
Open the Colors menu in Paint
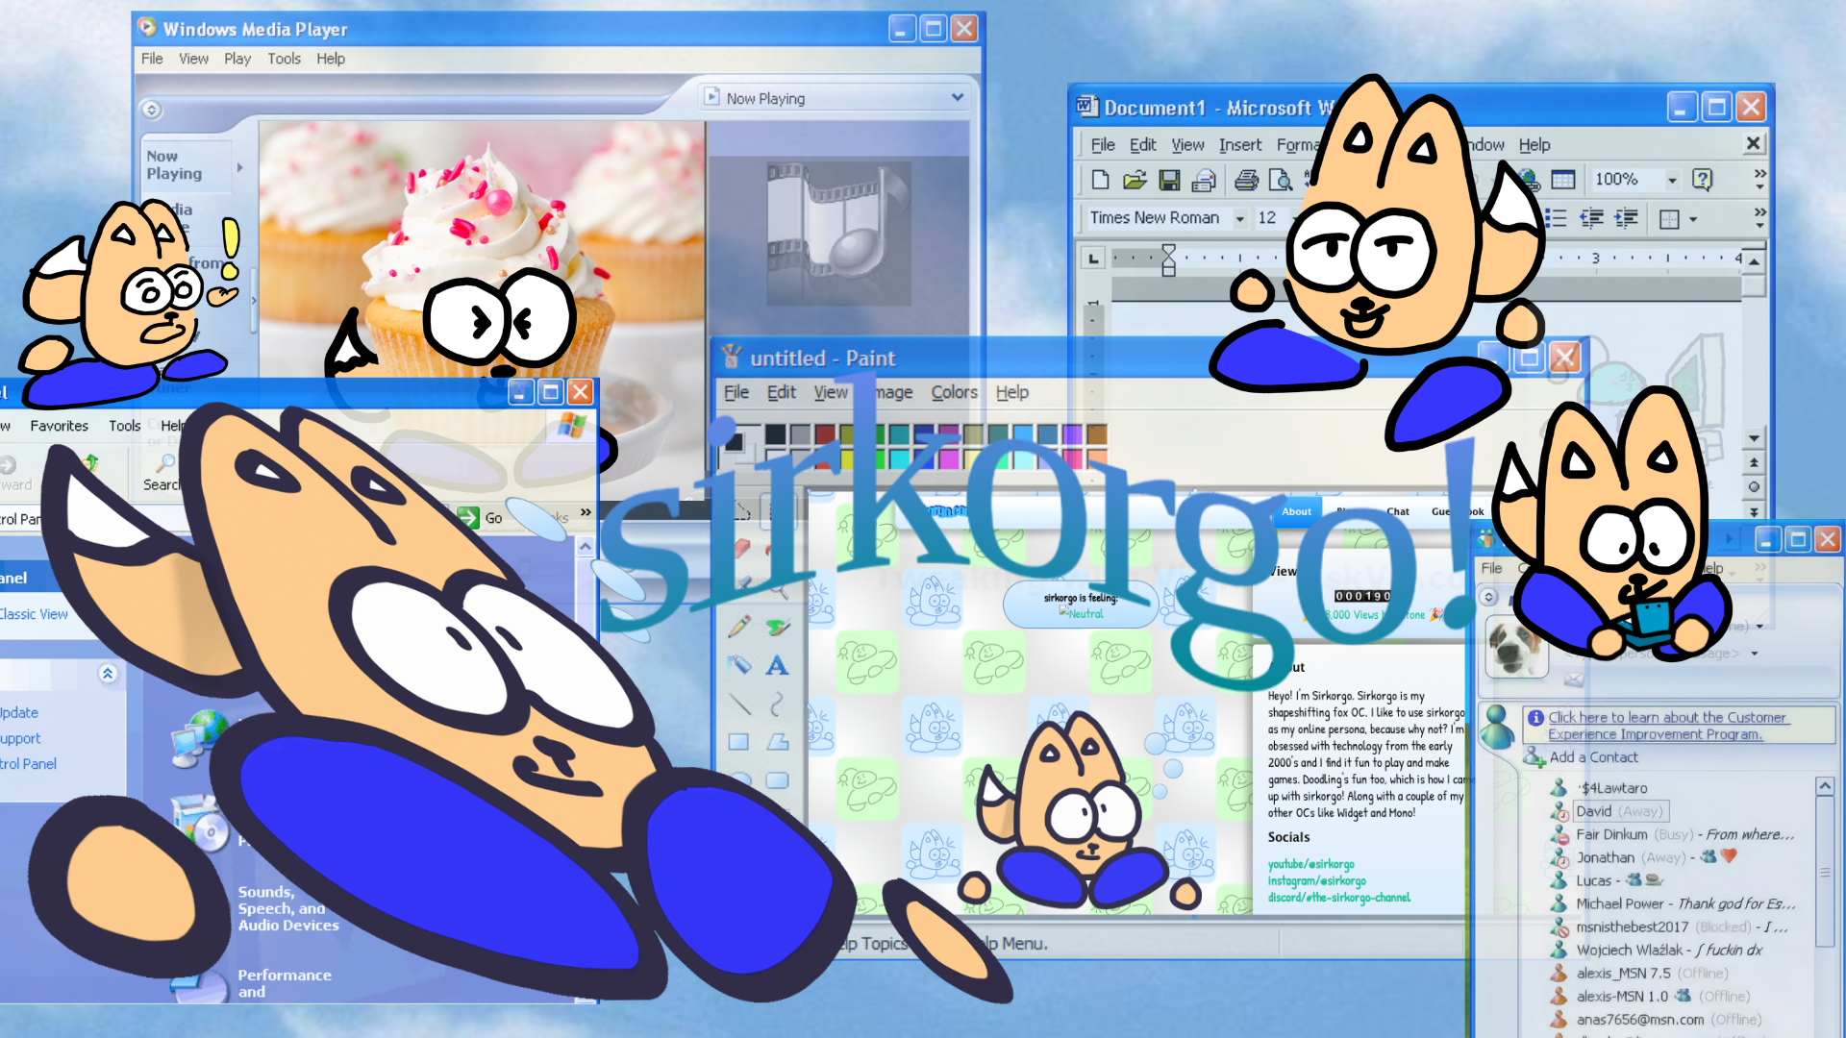954,392
